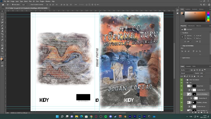211x119 pixels.
Task: Open the layer Kind filter dropdown
Action: pyautogui.click(x=185, y=70)
